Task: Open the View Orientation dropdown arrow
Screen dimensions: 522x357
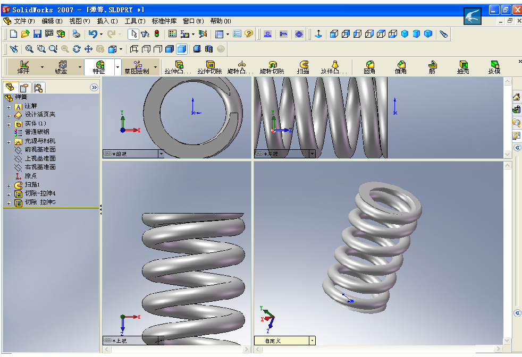Action: click(x=121, y=49)
